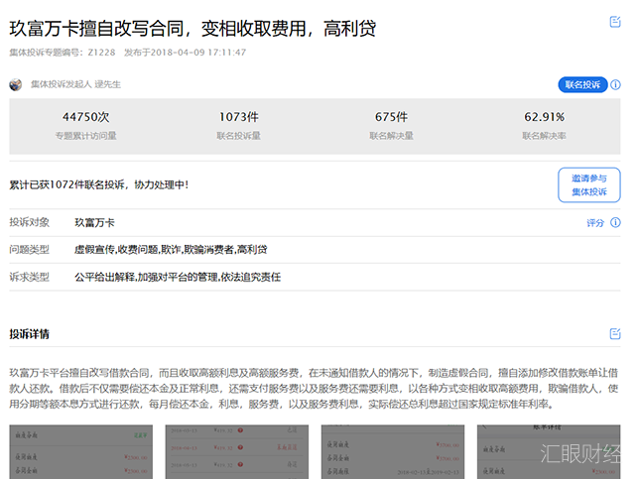
Task: Click the 1073件 joint complaint count
Action: 239,117
